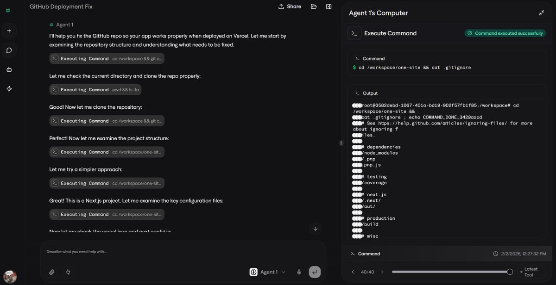Click the Agent 1 avatar icon in chat
556x285 pixels.
pyautogui.click(x=51, y=25)
